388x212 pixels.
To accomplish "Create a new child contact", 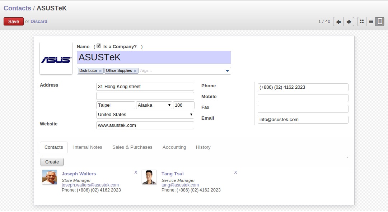I will pyautogui.click(x=52, y=162).
